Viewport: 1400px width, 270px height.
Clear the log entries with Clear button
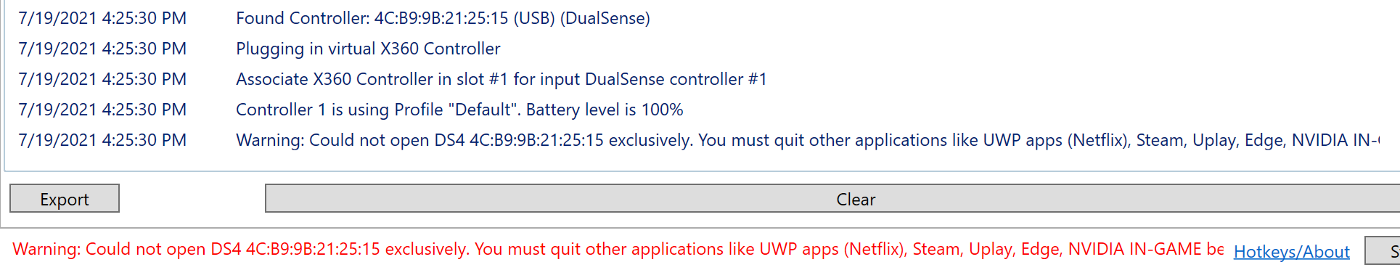click(x=832, y=198)
